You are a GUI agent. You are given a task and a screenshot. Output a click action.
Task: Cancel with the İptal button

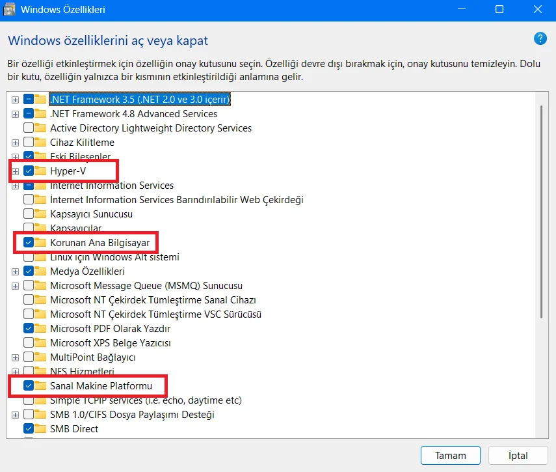tap(518, 455)
